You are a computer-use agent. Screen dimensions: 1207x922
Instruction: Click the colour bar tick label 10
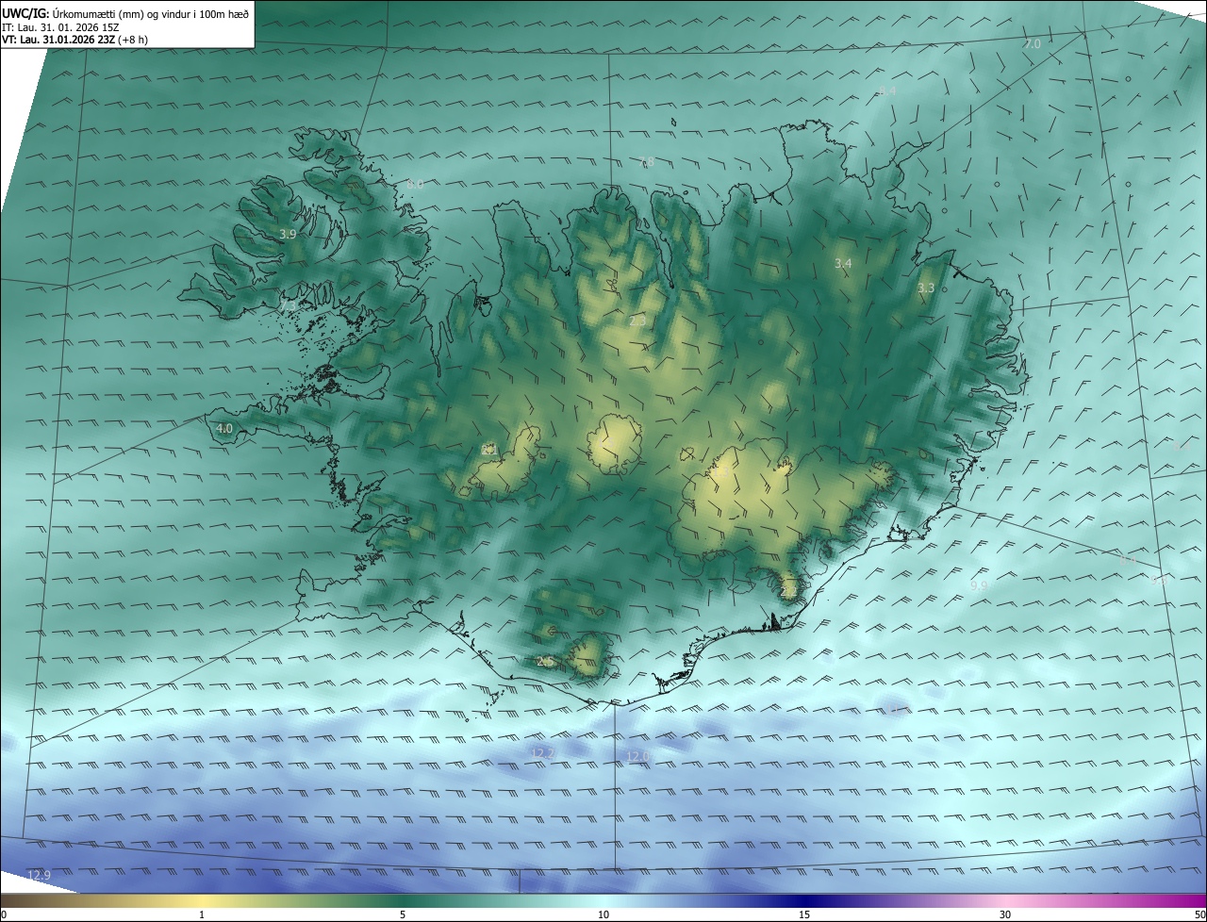coord(603,914)
